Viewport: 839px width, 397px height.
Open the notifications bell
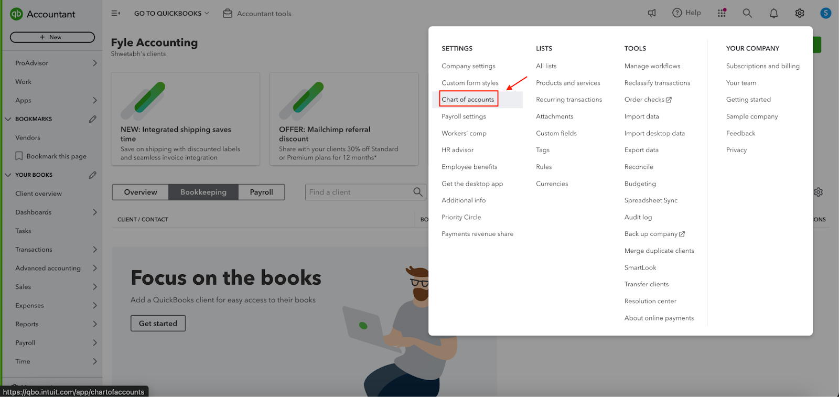coord(773,13)
